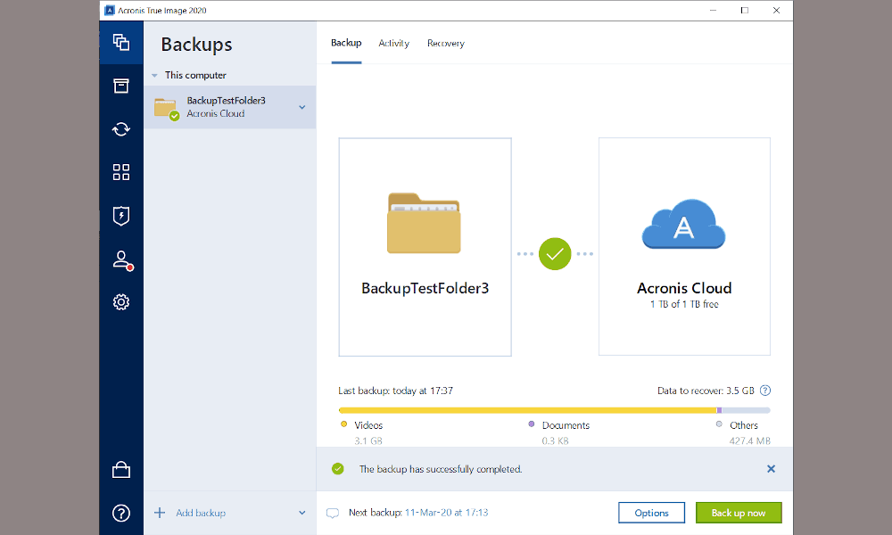Expand BackupTestFolder3 entry chevron
The width and height of the screenshot is (892, 535).
click(x=302, y=107)
